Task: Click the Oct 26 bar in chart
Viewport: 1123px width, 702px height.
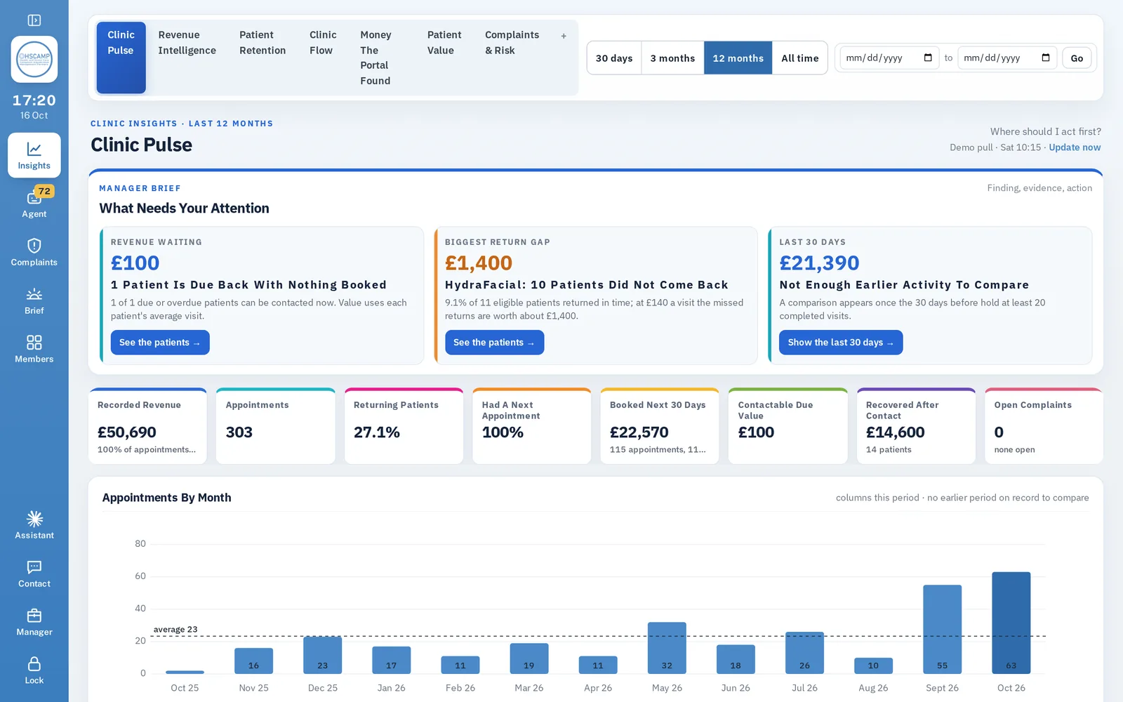Action: [1011, 623]
